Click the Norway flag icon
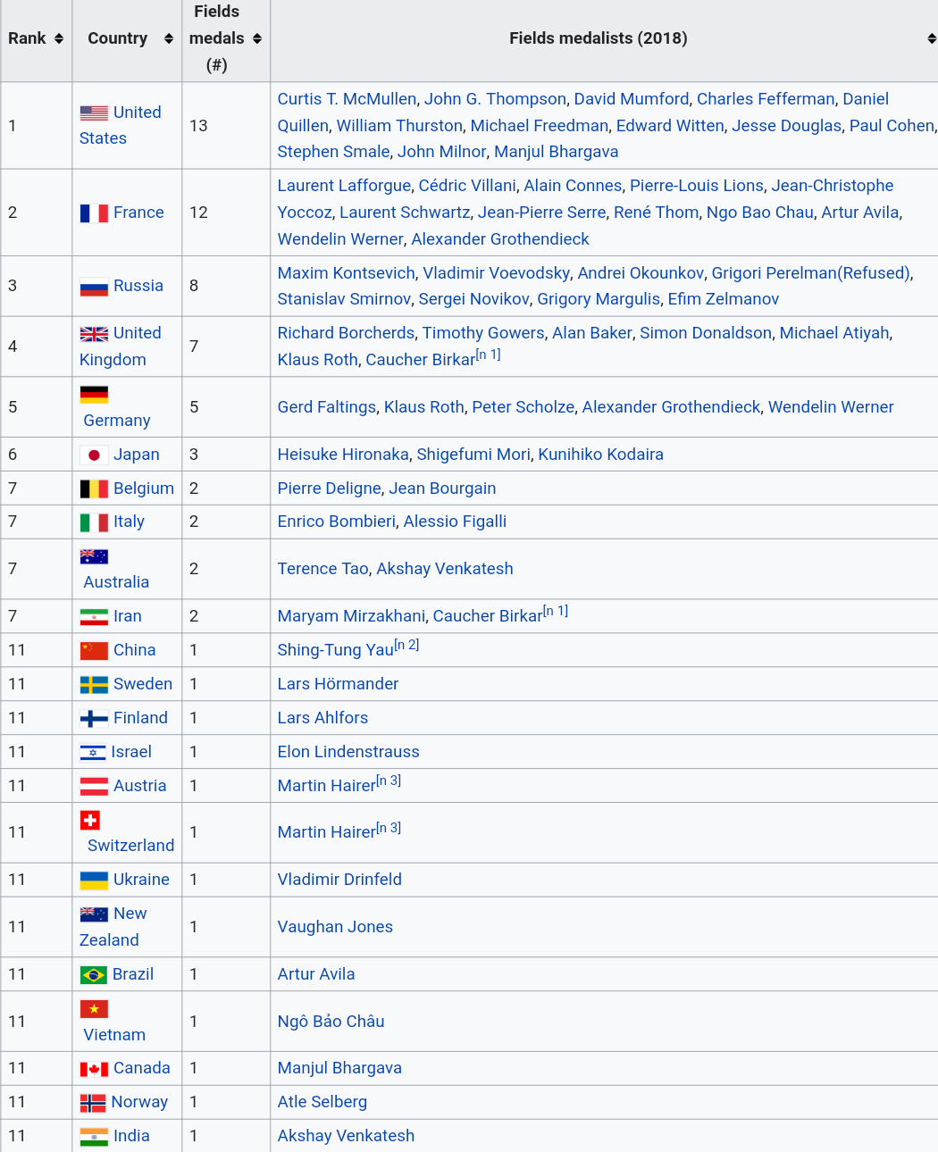The width and height of the screenshot is (938, 1152). pos(93,1103)
